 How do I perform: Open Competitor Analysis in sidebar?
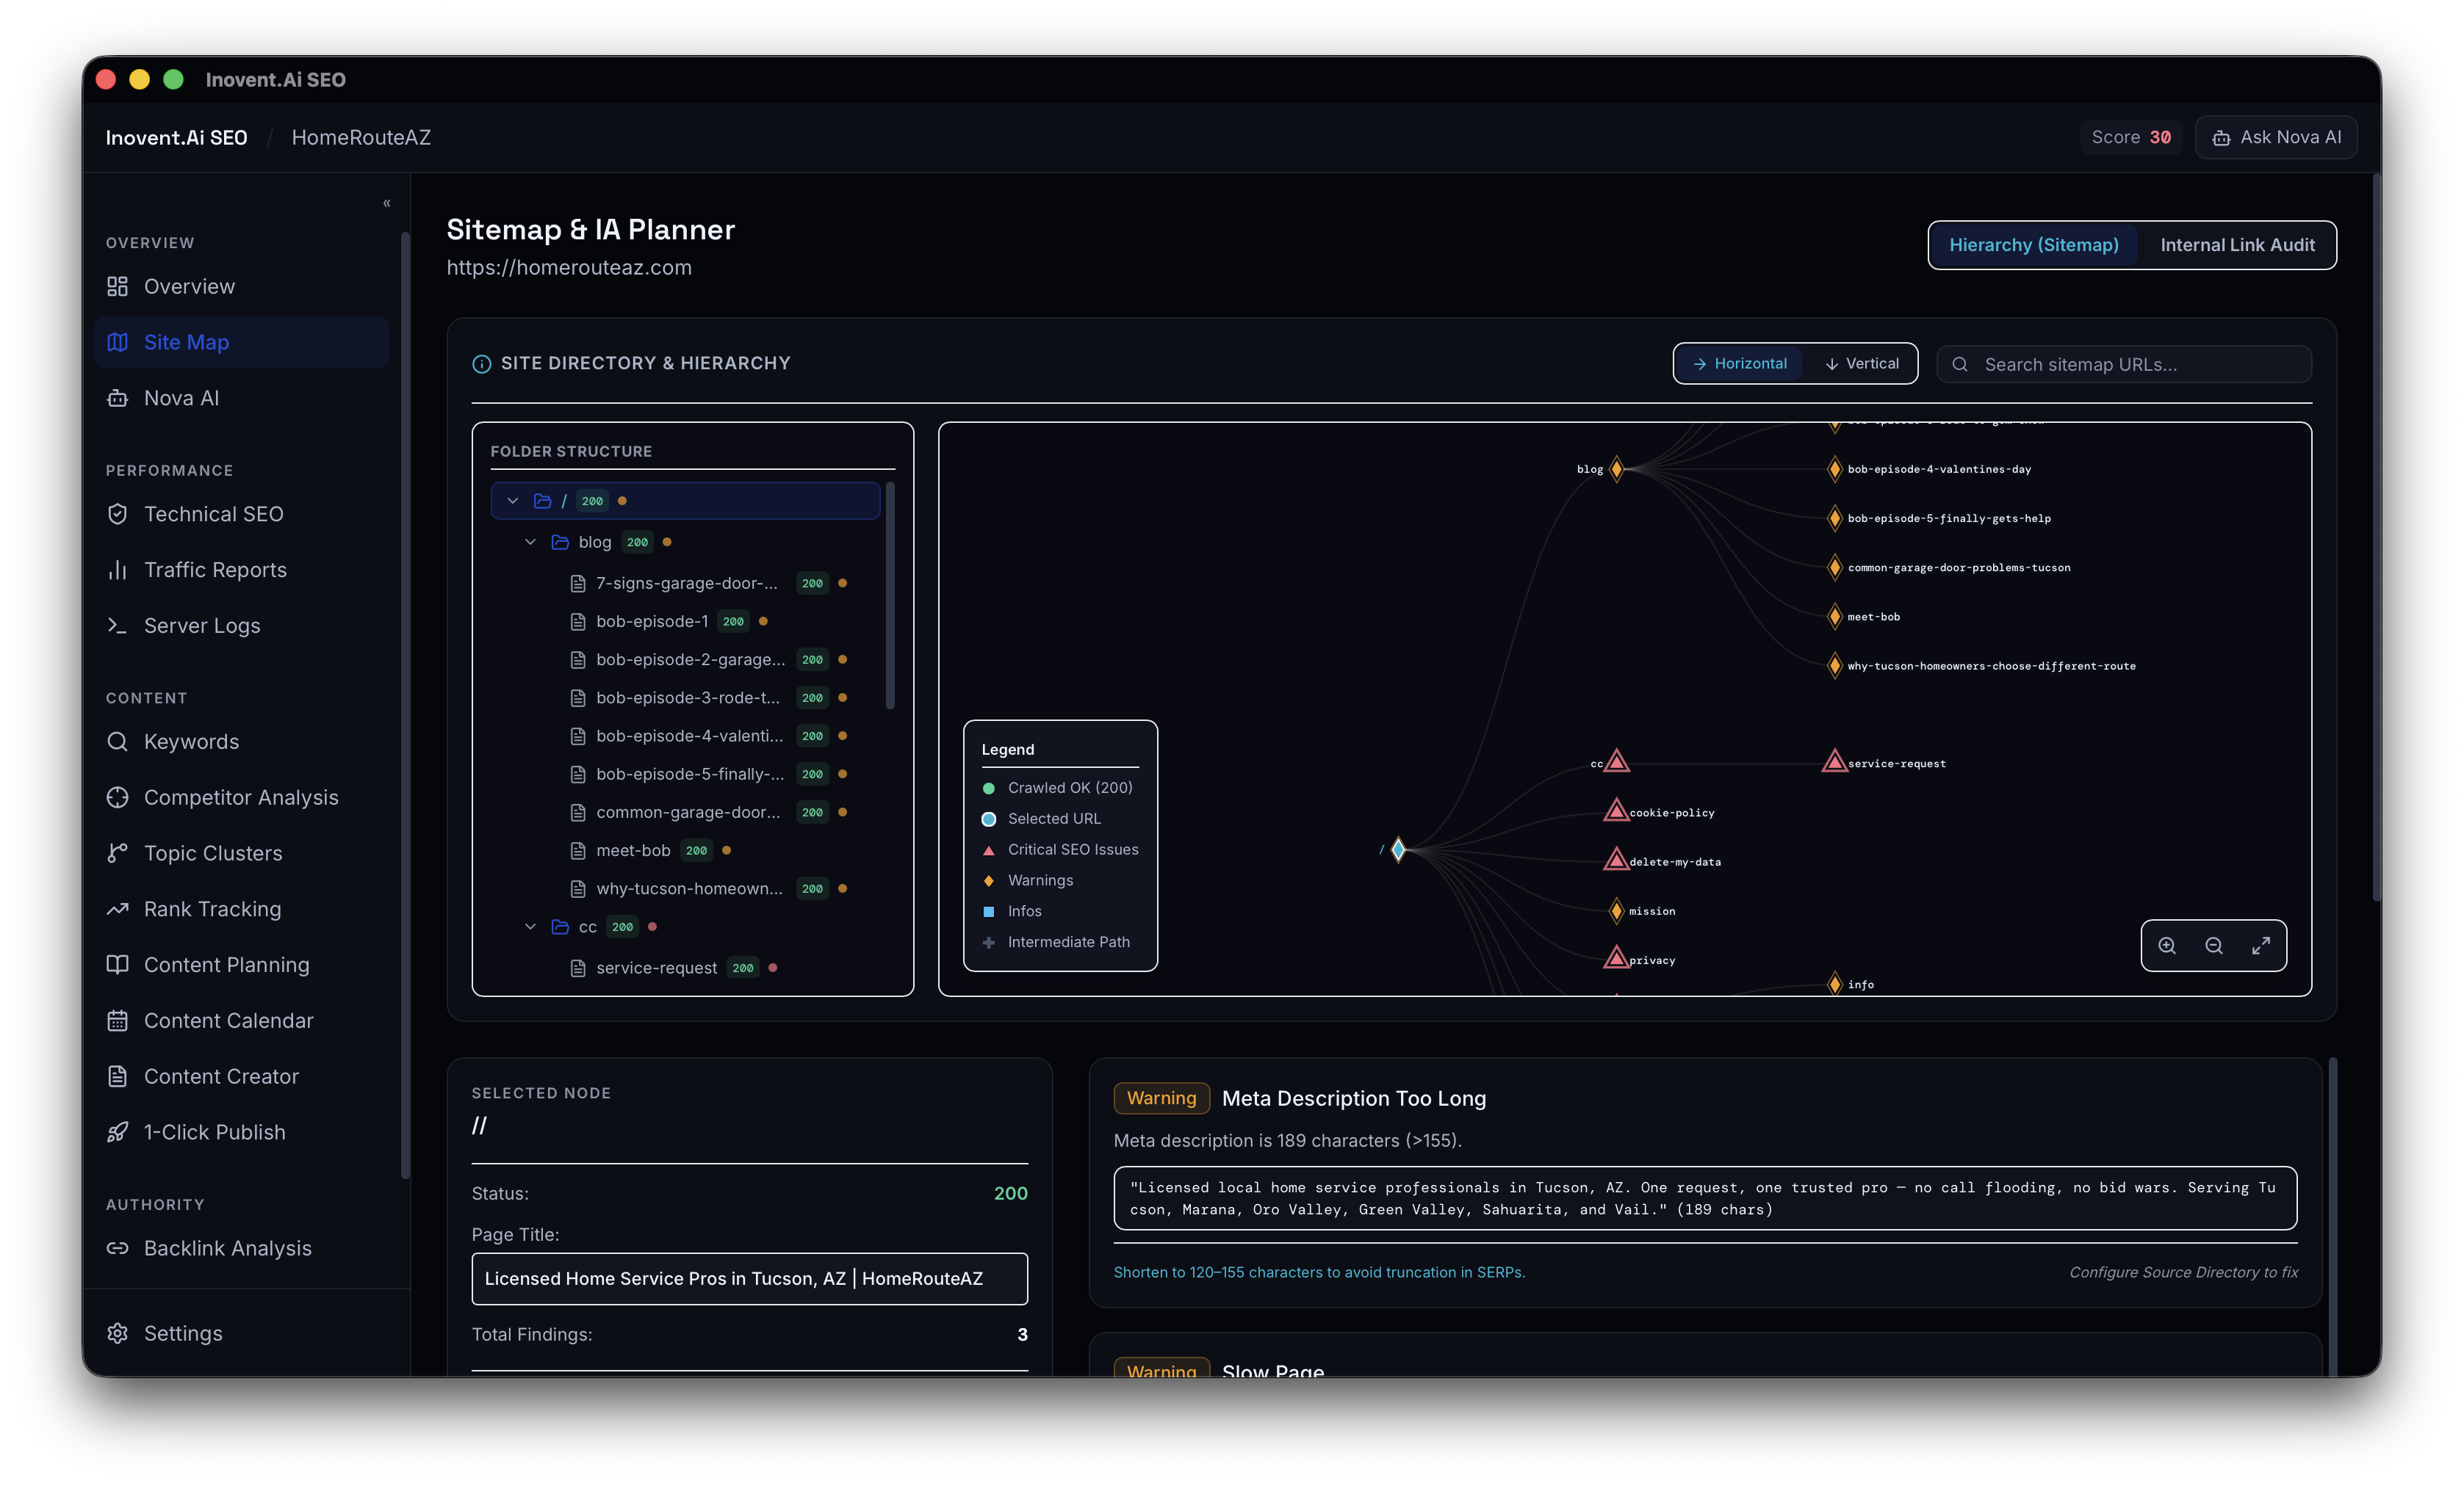(240, 797)
